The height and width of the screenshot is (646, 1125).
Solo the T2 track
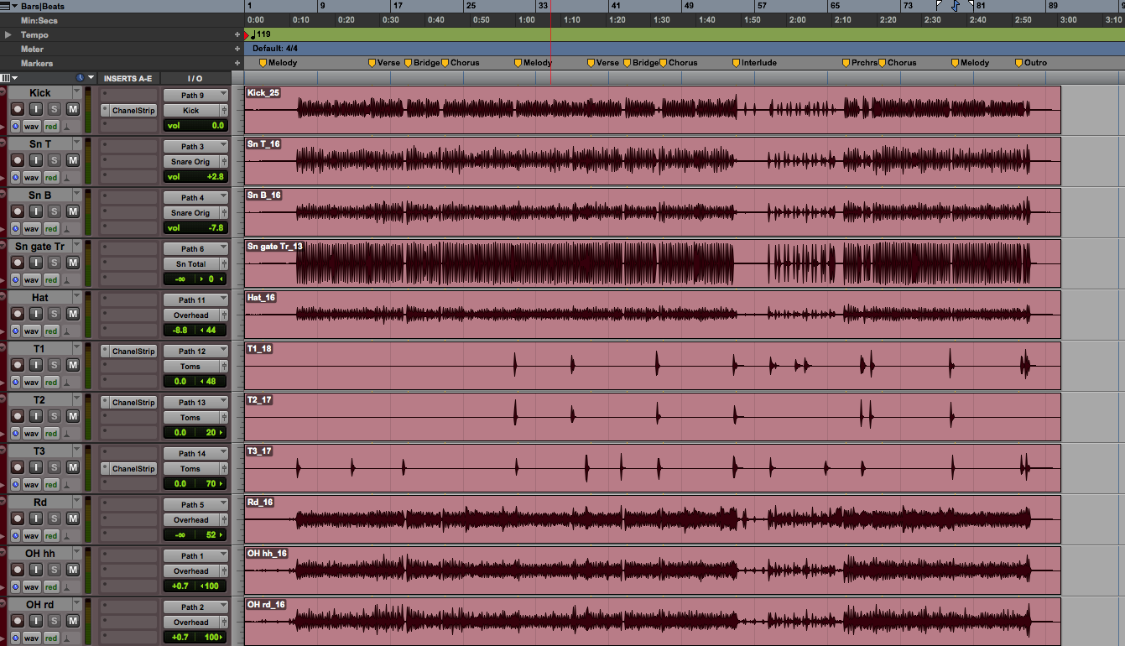[x=54, y=416]
